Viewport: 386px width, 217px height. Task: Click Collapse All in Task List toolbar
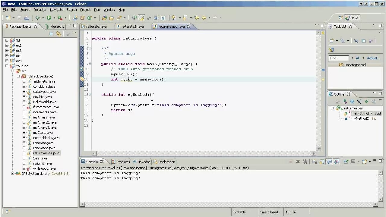pyautogui.click(x=363, y=41)
